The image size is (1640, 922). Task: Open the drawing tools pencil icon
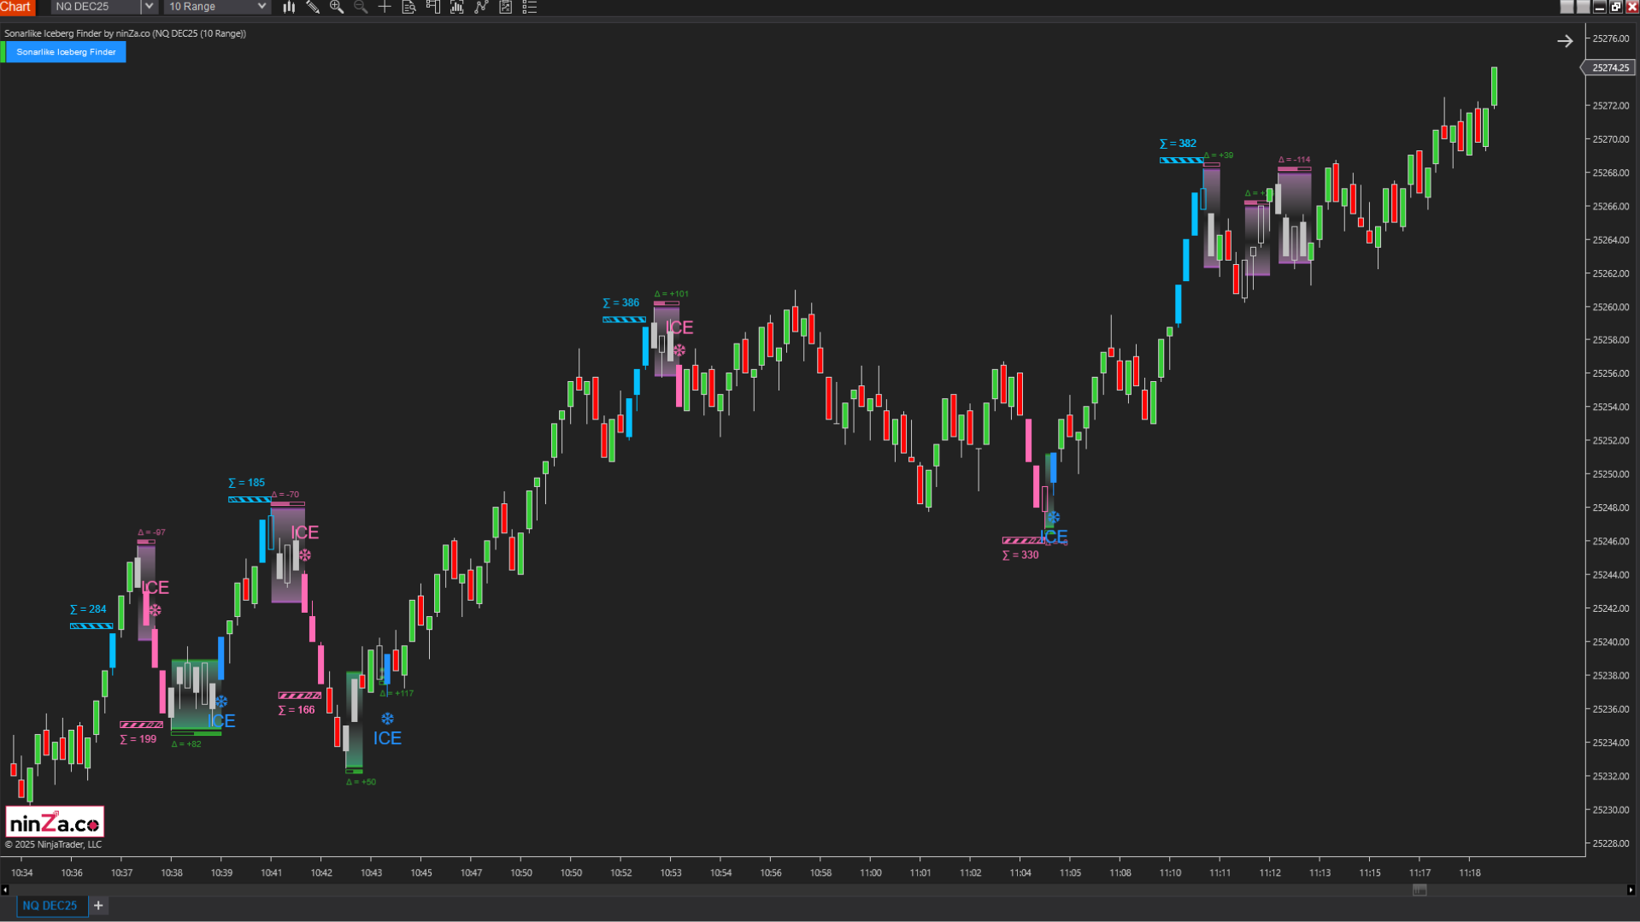(313, 7)
